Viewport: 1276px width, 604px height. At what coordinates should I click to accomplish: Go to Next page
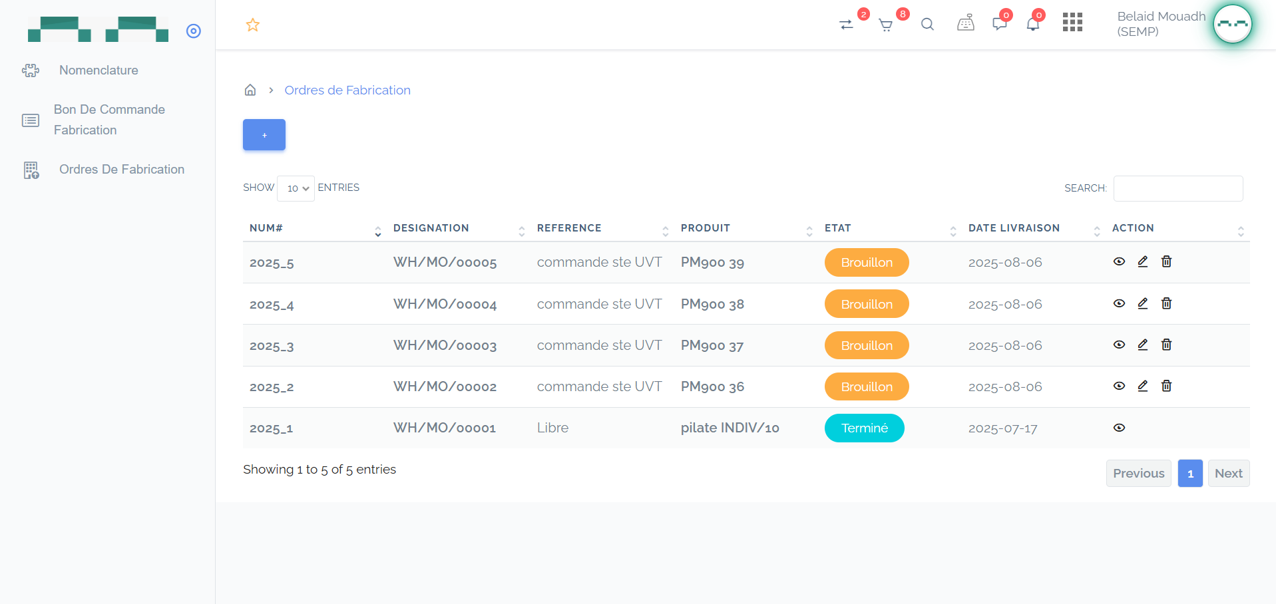point(1228,474)
